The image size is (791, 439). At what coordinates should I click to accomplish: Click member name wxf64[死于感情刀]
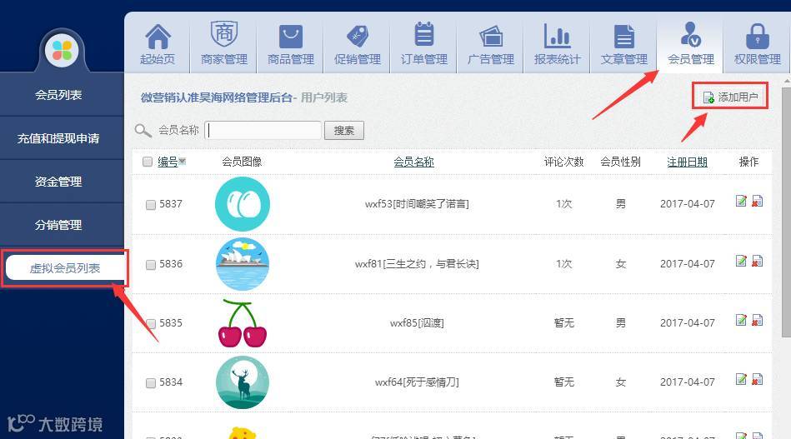click(417, 382)
